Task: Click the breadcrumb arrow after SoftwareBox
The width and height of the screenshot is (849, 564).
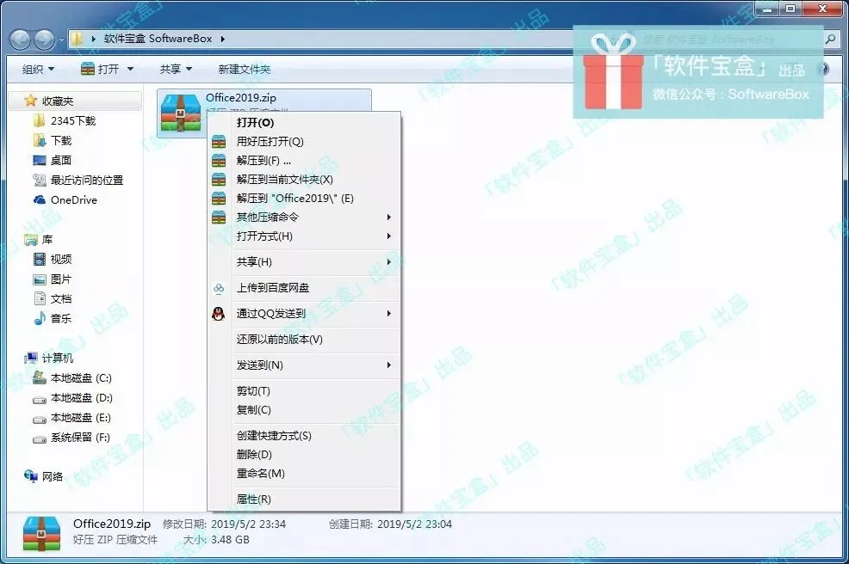Action: pyautogui.click(x=222, y=39)
